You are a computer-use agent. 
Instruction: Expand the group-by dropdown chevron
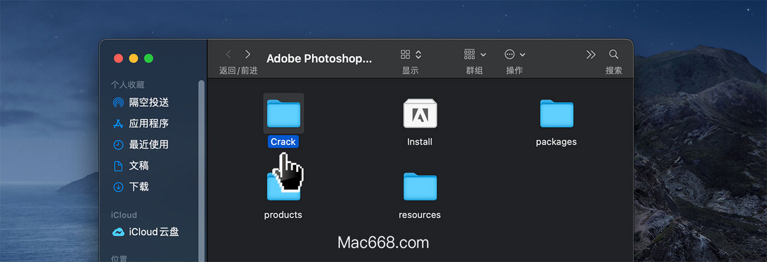(x=483, y=55)
